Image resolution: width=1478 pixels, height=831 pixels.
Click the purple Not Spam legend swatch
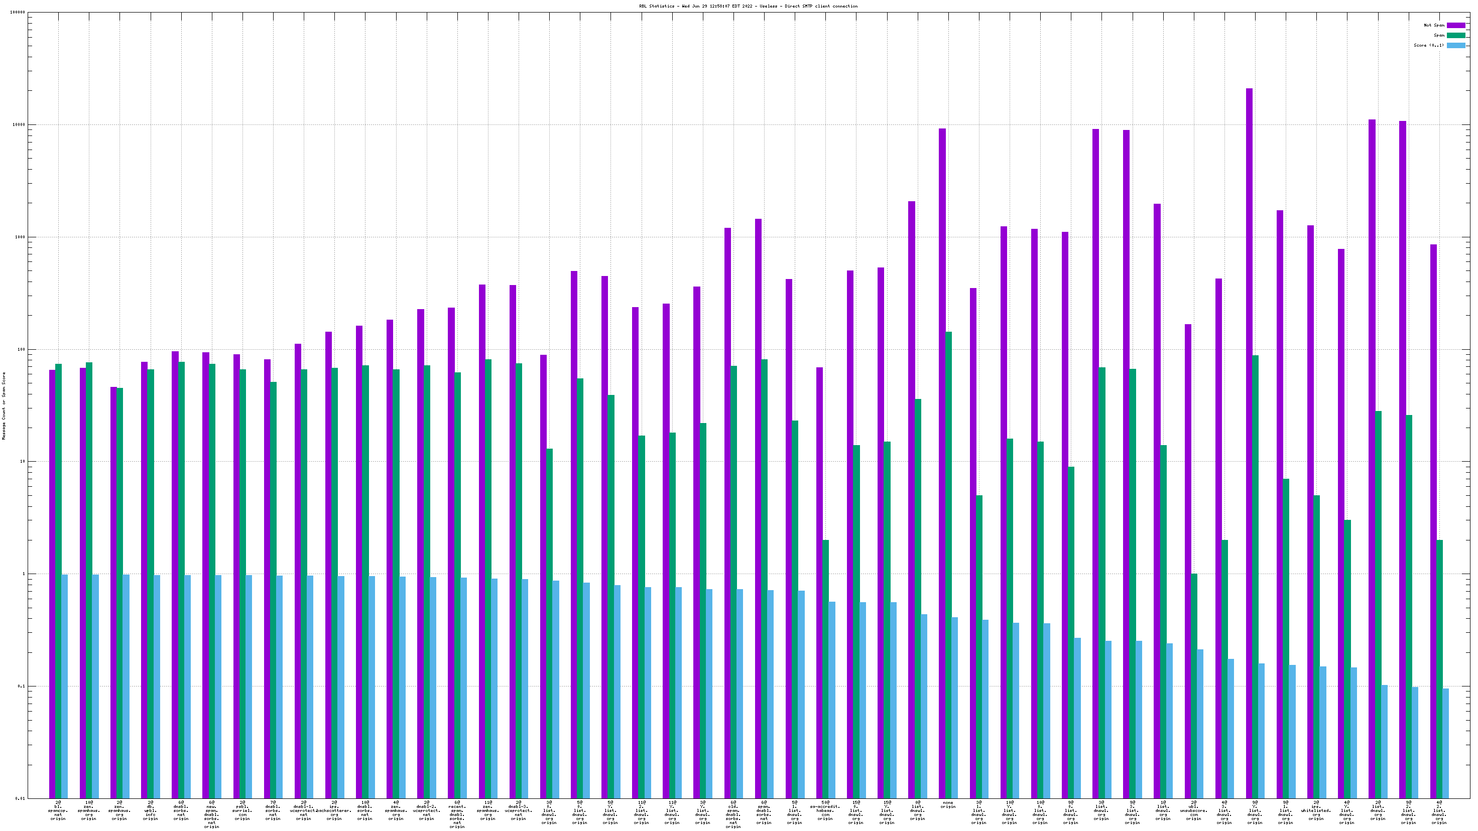point(1455,25)
